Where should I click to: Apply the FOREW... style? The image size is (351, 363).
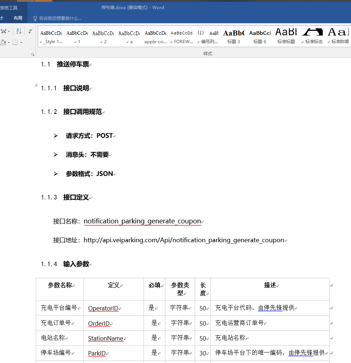click(x=182, y=37)
